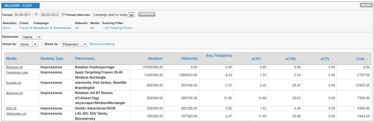374x122 pixels.
Task: Click the Generate button
Action: click(147, 14)
